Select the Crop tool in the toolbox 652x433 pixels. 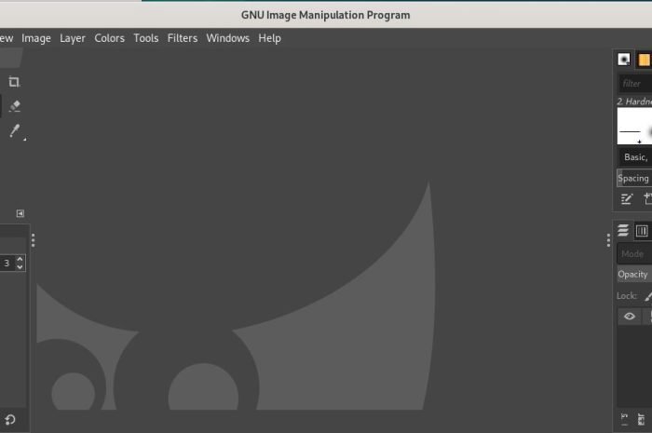(14, 82)
